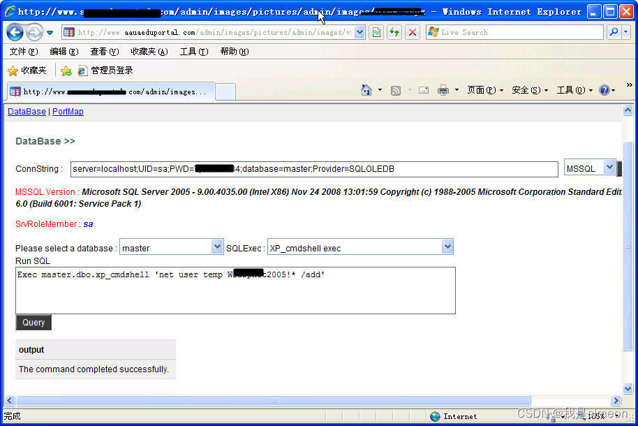Image resolution: width=638 pixels, height=426 pixels.
Task: Print the page with printer icon
Action: (x=443, y=90)
